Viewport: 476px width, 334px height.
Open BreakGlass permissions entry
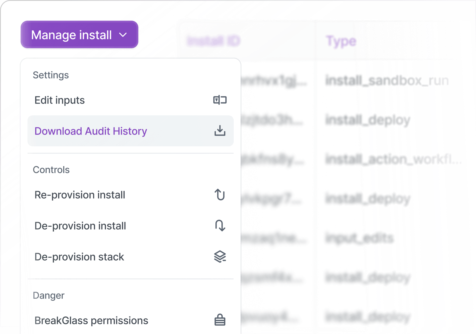point(91,321)
